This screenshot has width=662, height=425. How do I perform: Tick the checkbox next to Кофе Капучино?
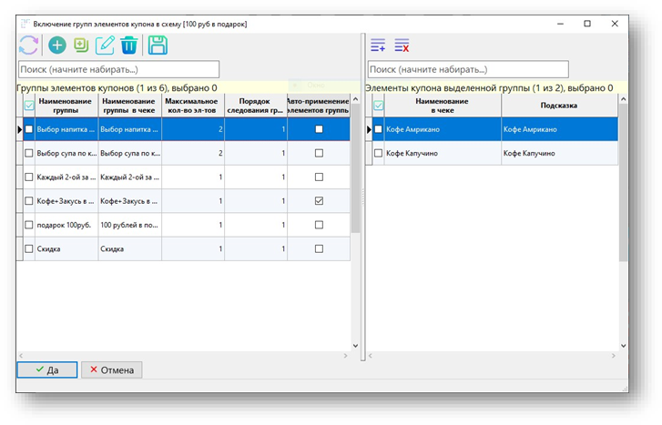point(379,154)
